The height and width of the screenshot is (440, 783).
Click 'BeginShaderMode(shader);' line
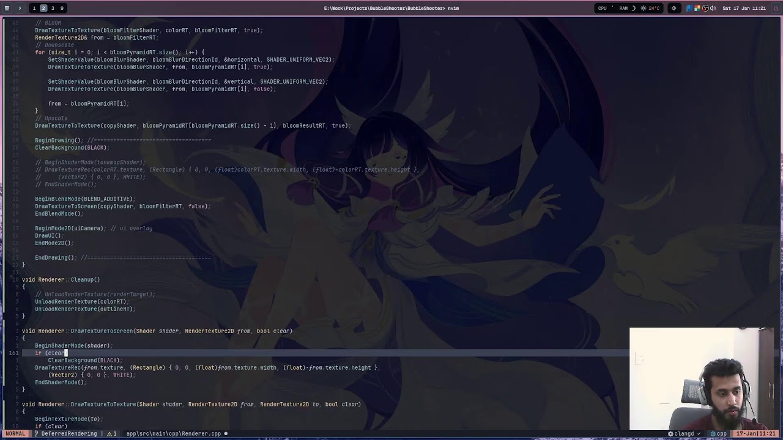(73, 346)
